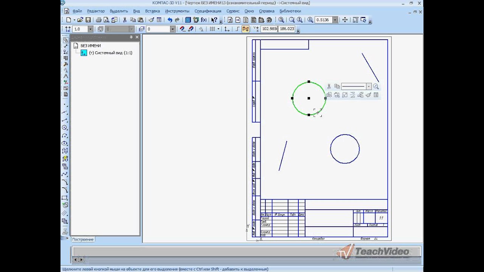Select the ellipse drawing tool
Viewport: 484px width, 272px height.
point(65,143)
